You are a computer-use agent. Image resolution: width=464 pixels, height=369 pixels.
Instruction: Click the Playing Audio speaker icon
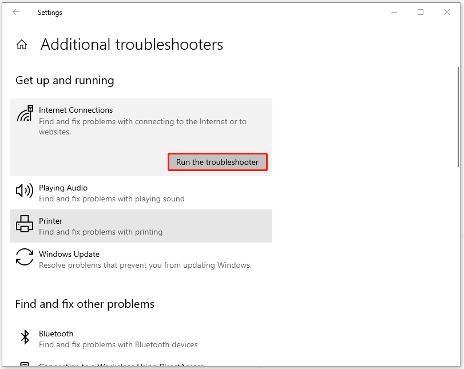[x=24, y=191]
